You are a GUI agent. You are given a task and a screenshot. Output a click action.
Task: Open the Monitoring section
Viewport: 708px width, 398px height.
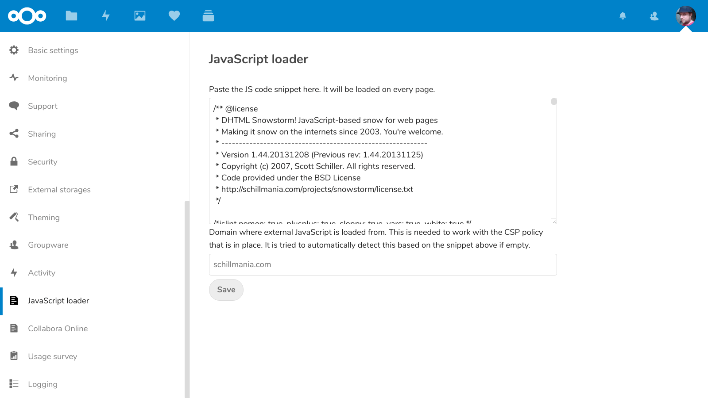47,78
